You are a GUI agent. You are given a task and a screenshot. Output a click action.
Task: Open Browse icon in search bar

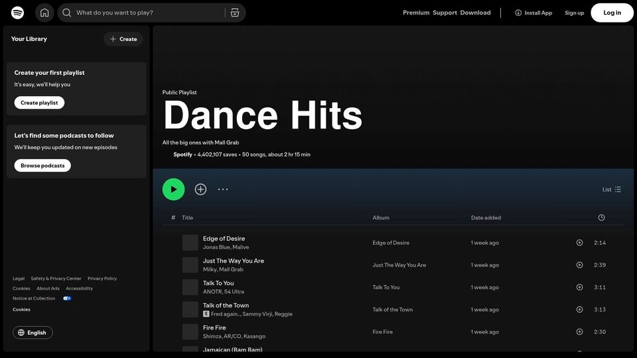pyautogui.click(x=235, y=13)
